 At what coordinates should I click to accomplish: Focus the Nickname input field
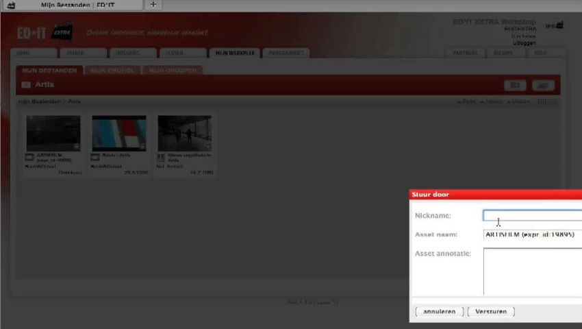533,216
